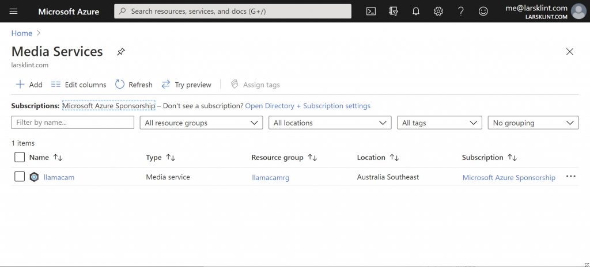590x267 pixels.
Task: Click Microsoft Azure home logo text
Action: pos(69,12)
